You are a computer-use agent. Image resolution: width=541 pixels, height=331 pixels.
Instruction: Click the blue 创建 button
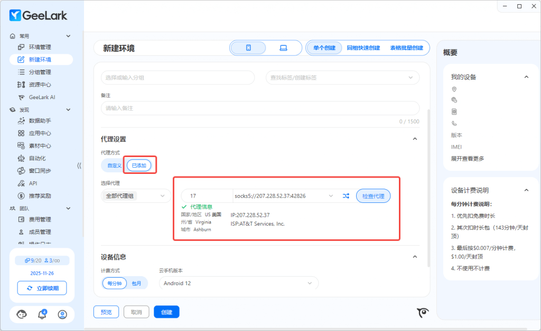[x=166, y=312]
